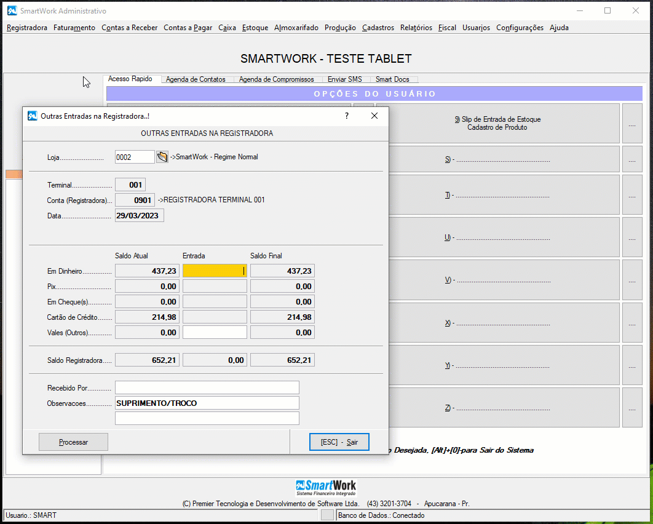Open the Configurações menu

[520, 28]
